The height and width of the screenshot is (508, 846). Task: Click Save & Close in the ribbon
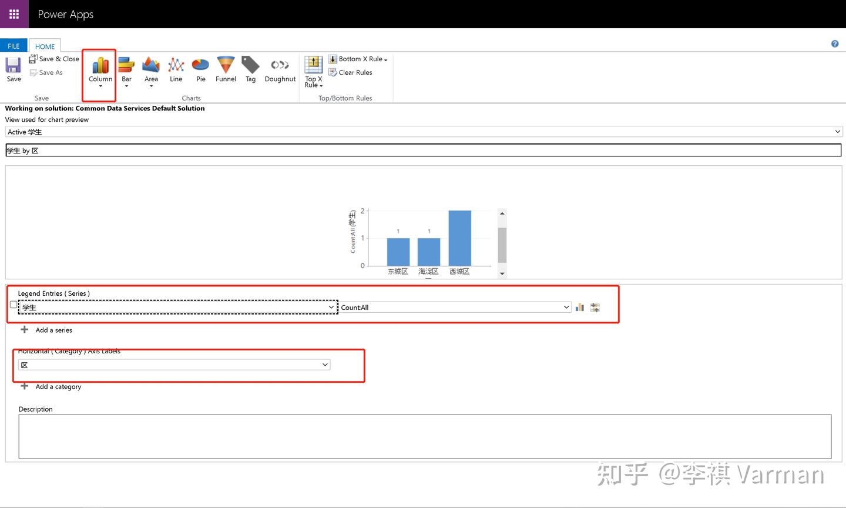(54, 59)
